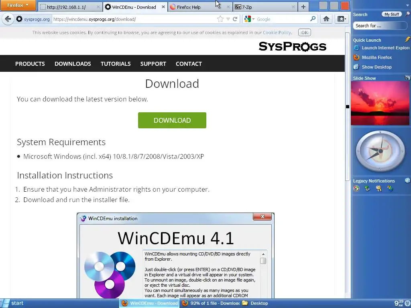Click the URL address field
Viewport: 411px width, 308px height.
tap(134, 19)
